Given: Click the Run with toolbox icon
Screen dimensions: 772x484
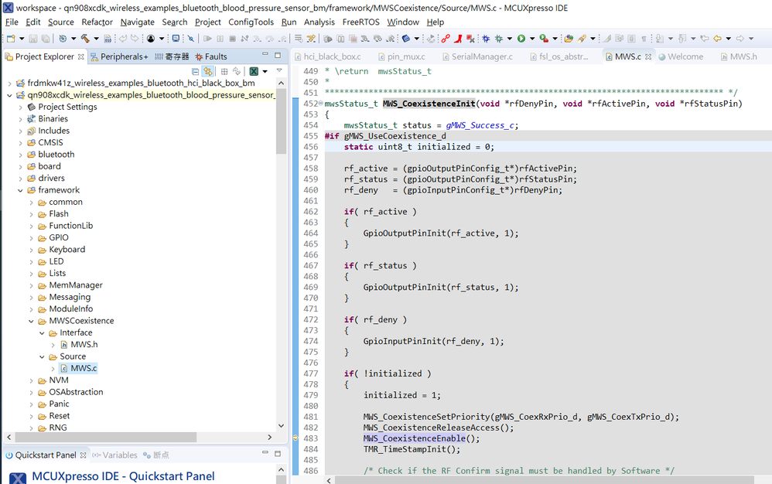Looking at the screenshot, I should click(x=544, y=39).
